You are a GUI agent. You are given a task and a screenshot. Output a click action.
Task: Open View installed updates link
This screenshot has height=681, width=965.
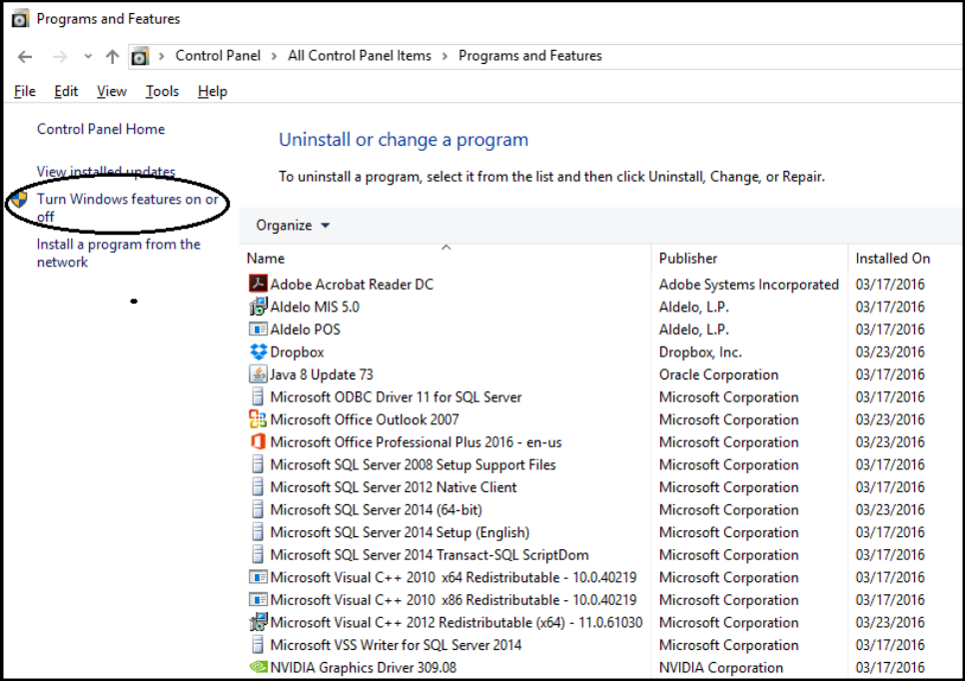pos(106,172)
